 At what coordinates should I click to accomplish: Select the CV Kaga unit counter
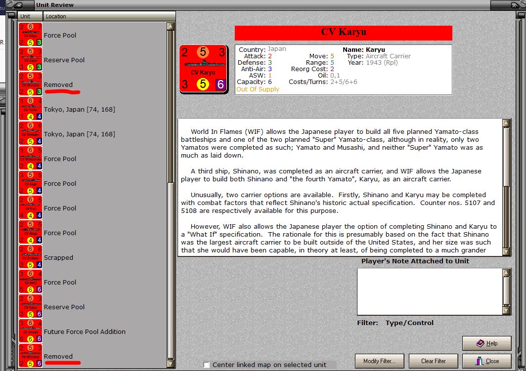[31, 183]
